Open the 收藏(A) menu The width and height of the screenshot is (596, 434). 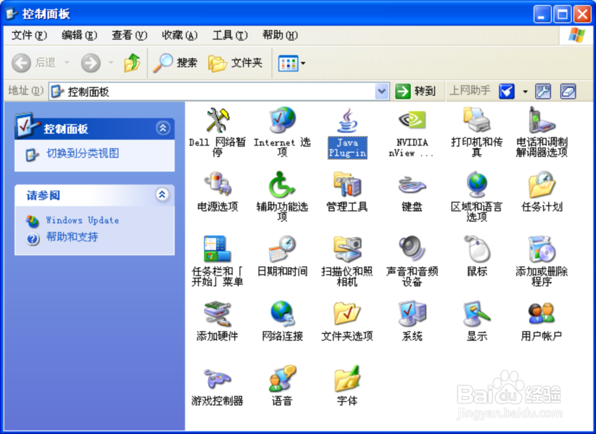pos(180,35)
